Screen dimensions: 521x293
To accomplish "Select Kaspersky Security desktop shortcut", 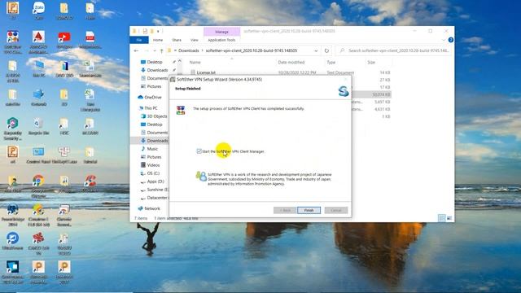I will pos(13,129).
